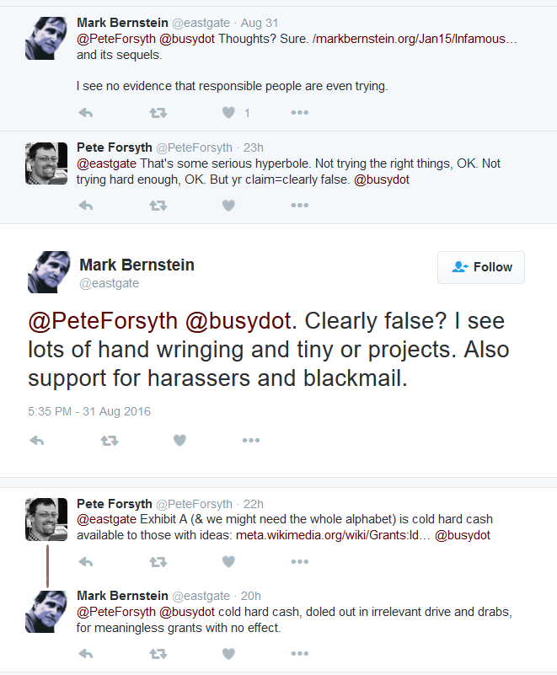
Task: Open more options on Aug 31 tweet
Action: point(300,112)
